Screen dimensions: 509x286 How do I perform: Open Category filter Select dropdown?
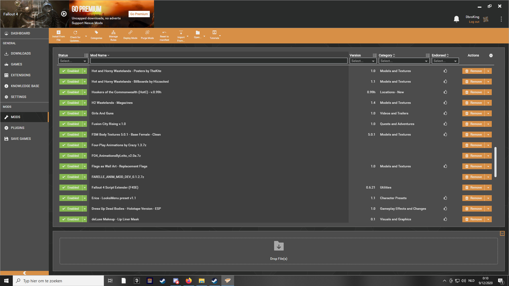404,61
